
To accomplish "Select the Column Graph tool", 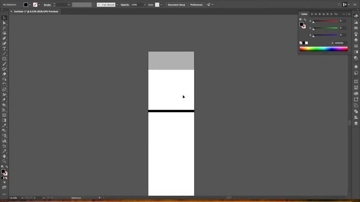I will [x=4, y=141].
